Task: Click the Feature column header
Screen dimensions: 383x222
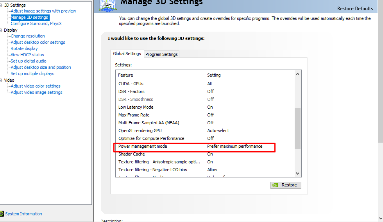Action: click(x=160, y=75)
